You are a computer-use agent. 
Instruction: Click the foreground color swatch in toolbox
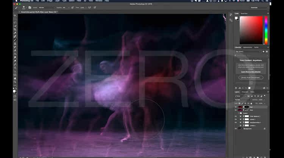click(14, 91)
